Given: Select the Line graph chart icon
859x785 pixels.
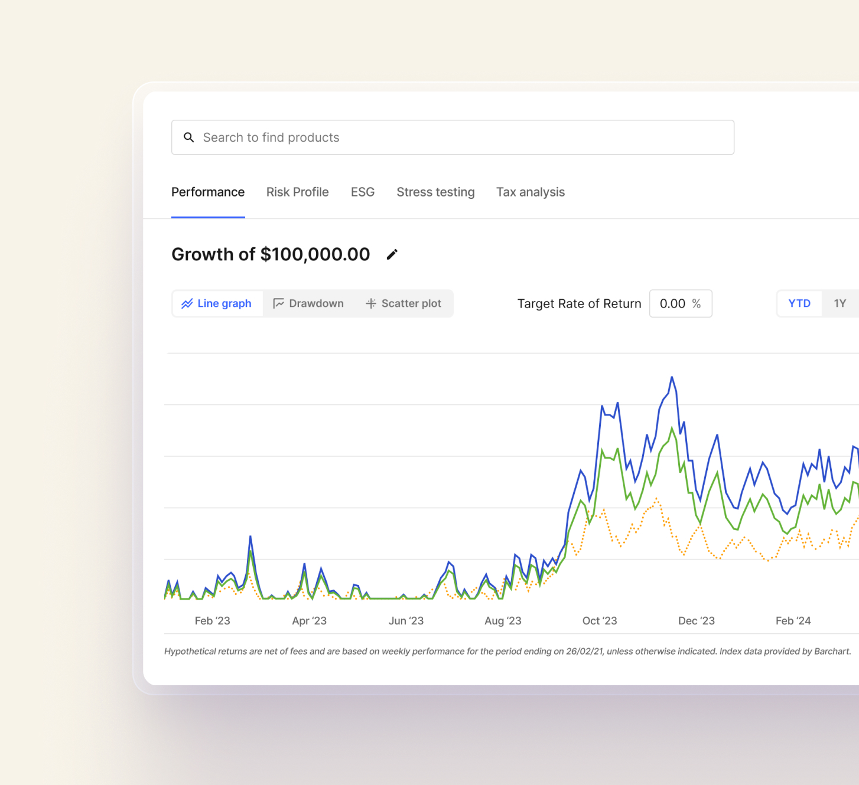Looking at the screenshot, I should pyautogui.click(x=187, y=303).
